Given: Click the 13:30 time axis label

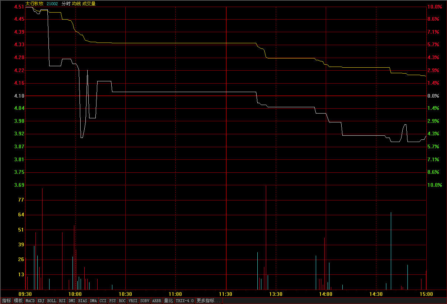Looking at the screenshot, I should coord(276,294).
